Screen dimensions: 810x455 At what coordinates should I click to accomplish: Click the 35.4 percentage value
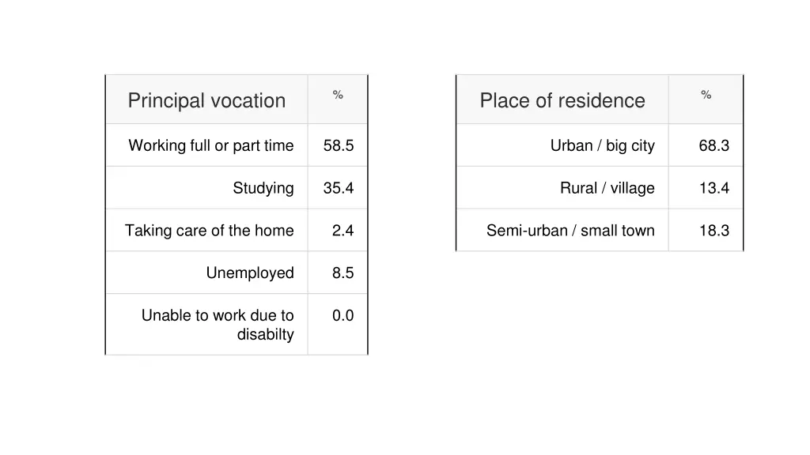[339, 188]
